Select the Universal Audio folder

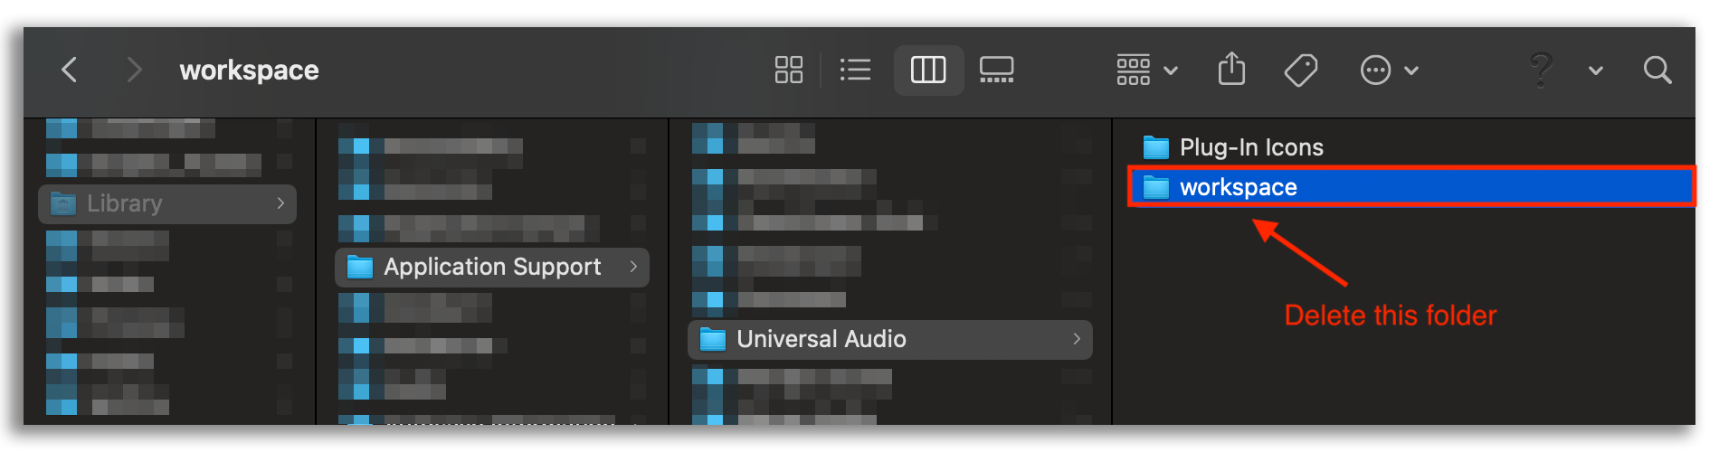click(890, 339)
